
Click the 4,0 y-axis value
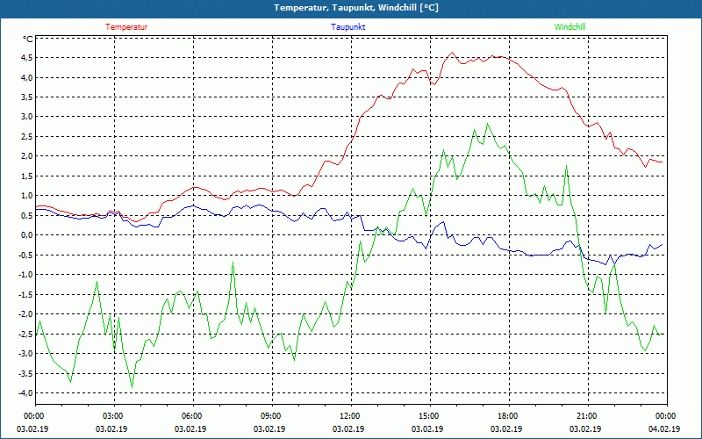26,77
